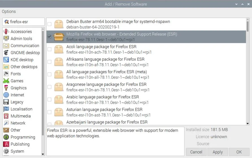
Task: Click the Games invader icon
Action: [x=6, y=81]
